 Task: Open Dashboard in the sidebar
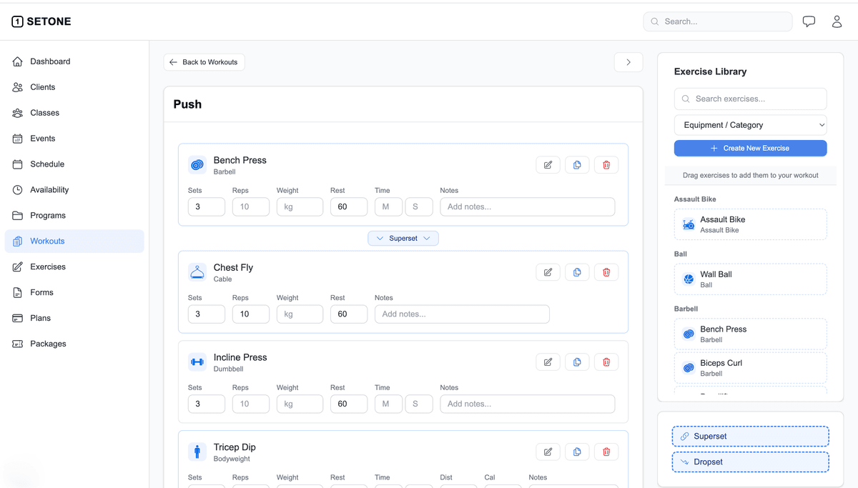(x=74, y=61)
